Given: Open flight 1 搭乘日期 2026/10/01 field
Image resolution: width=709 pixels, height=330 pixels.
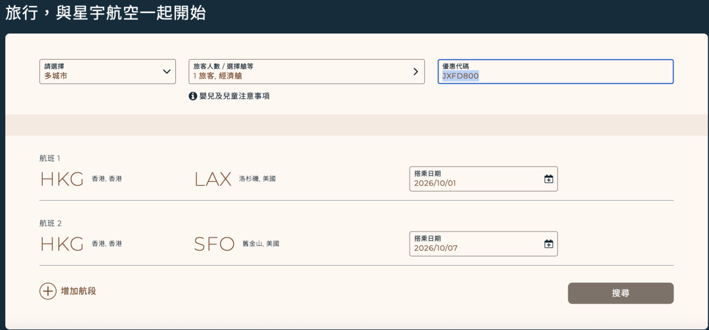Looking at the screenshot, I should coord(483,178).
